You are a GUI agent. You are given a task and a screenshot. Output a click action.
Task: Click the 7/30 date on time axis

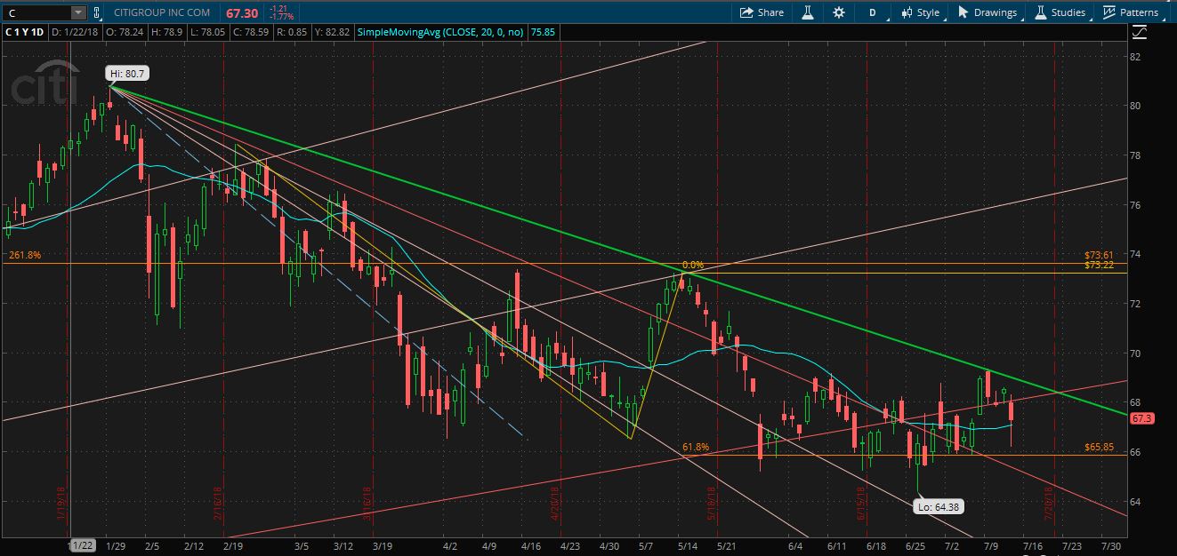(1110, 544)
